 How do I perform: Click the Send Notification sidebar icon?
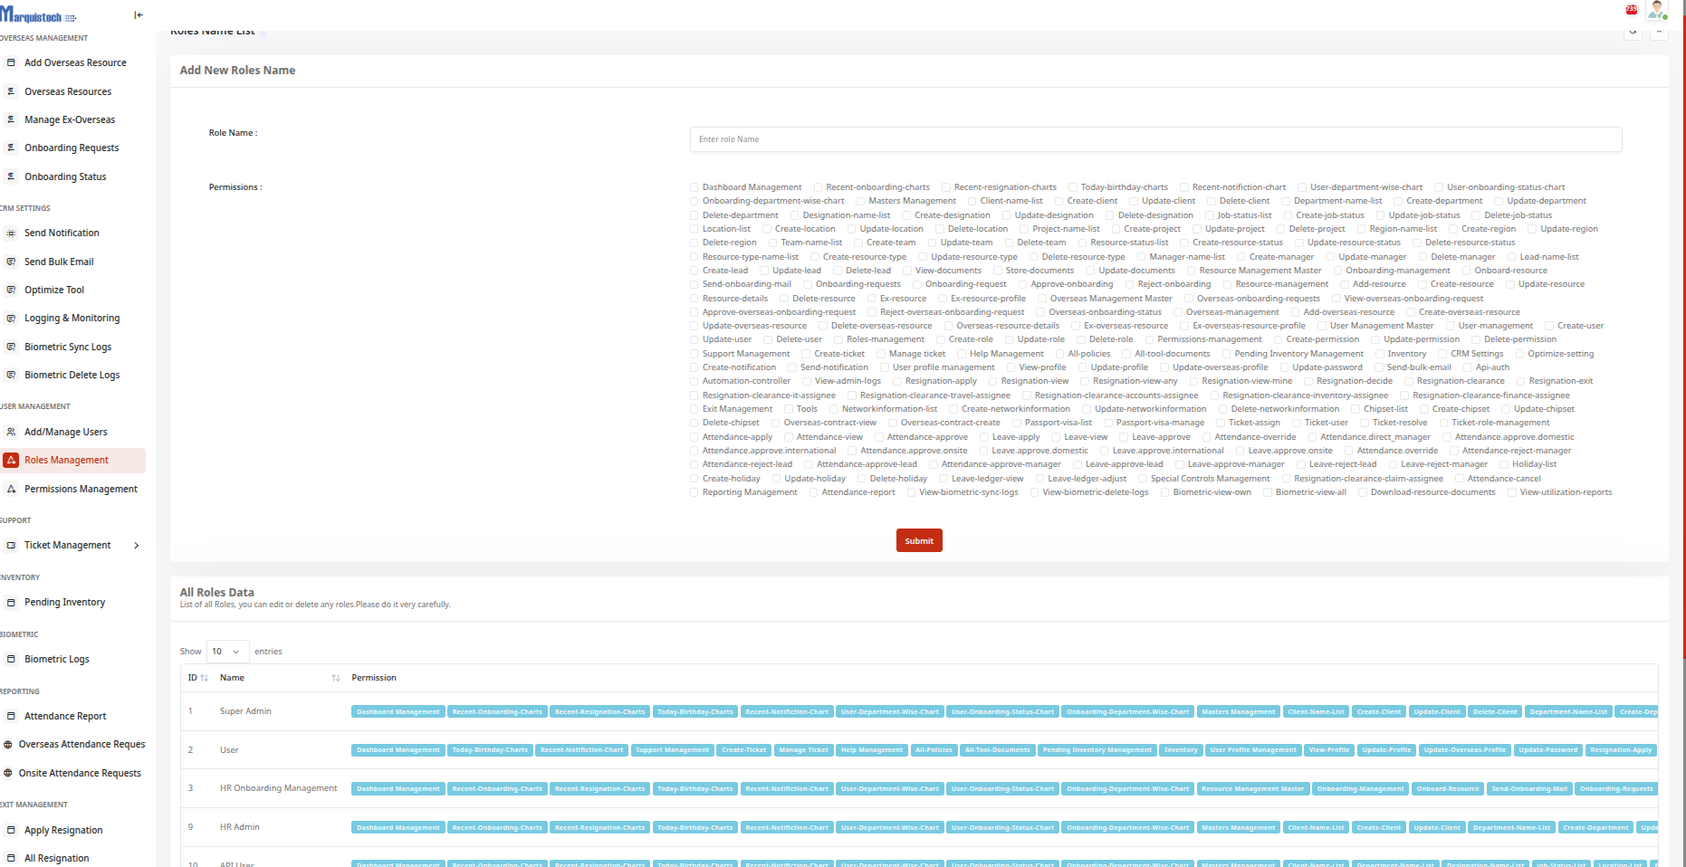(11, 233)
